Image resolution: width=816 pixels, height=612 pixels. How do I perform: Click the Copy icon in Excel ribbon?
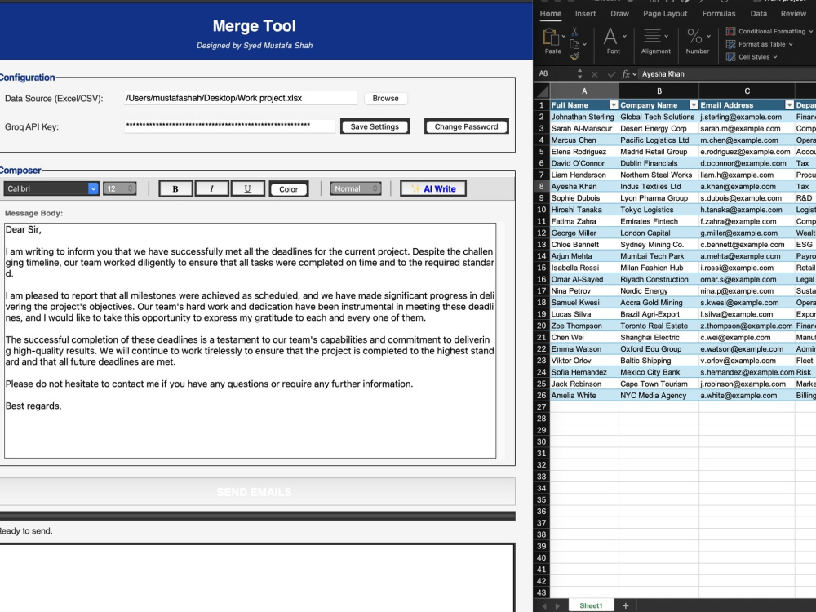click(x=574, y=44)
